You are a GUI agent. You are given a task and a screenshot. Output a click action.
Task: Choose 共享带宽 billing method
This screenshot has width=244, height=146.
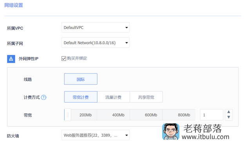[x=146, y=97]
